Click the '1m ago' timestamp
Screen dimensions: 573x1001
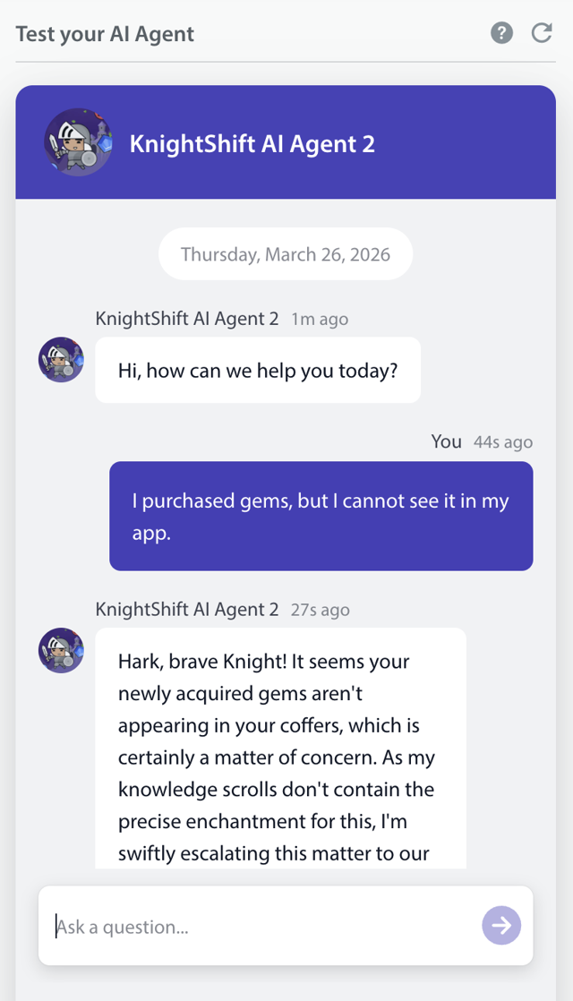pos(320,319)
